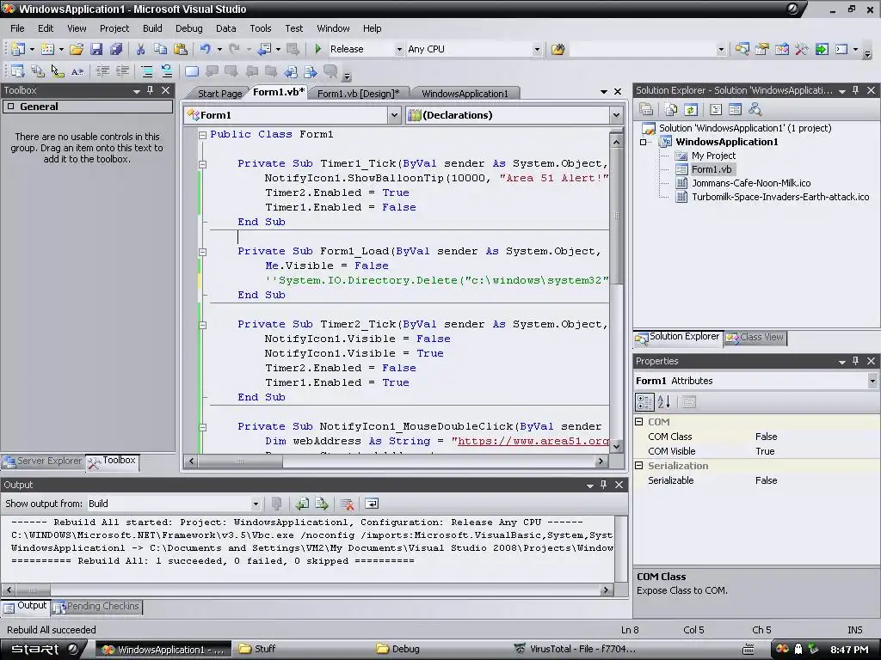Click the Comment Out Selected Lines icon

147,71
